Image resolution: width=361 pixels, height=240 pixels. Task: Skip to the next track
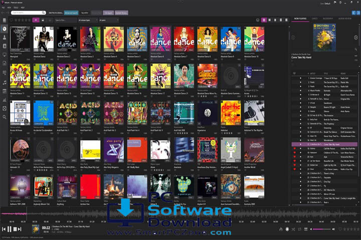[x=20, y=229]
